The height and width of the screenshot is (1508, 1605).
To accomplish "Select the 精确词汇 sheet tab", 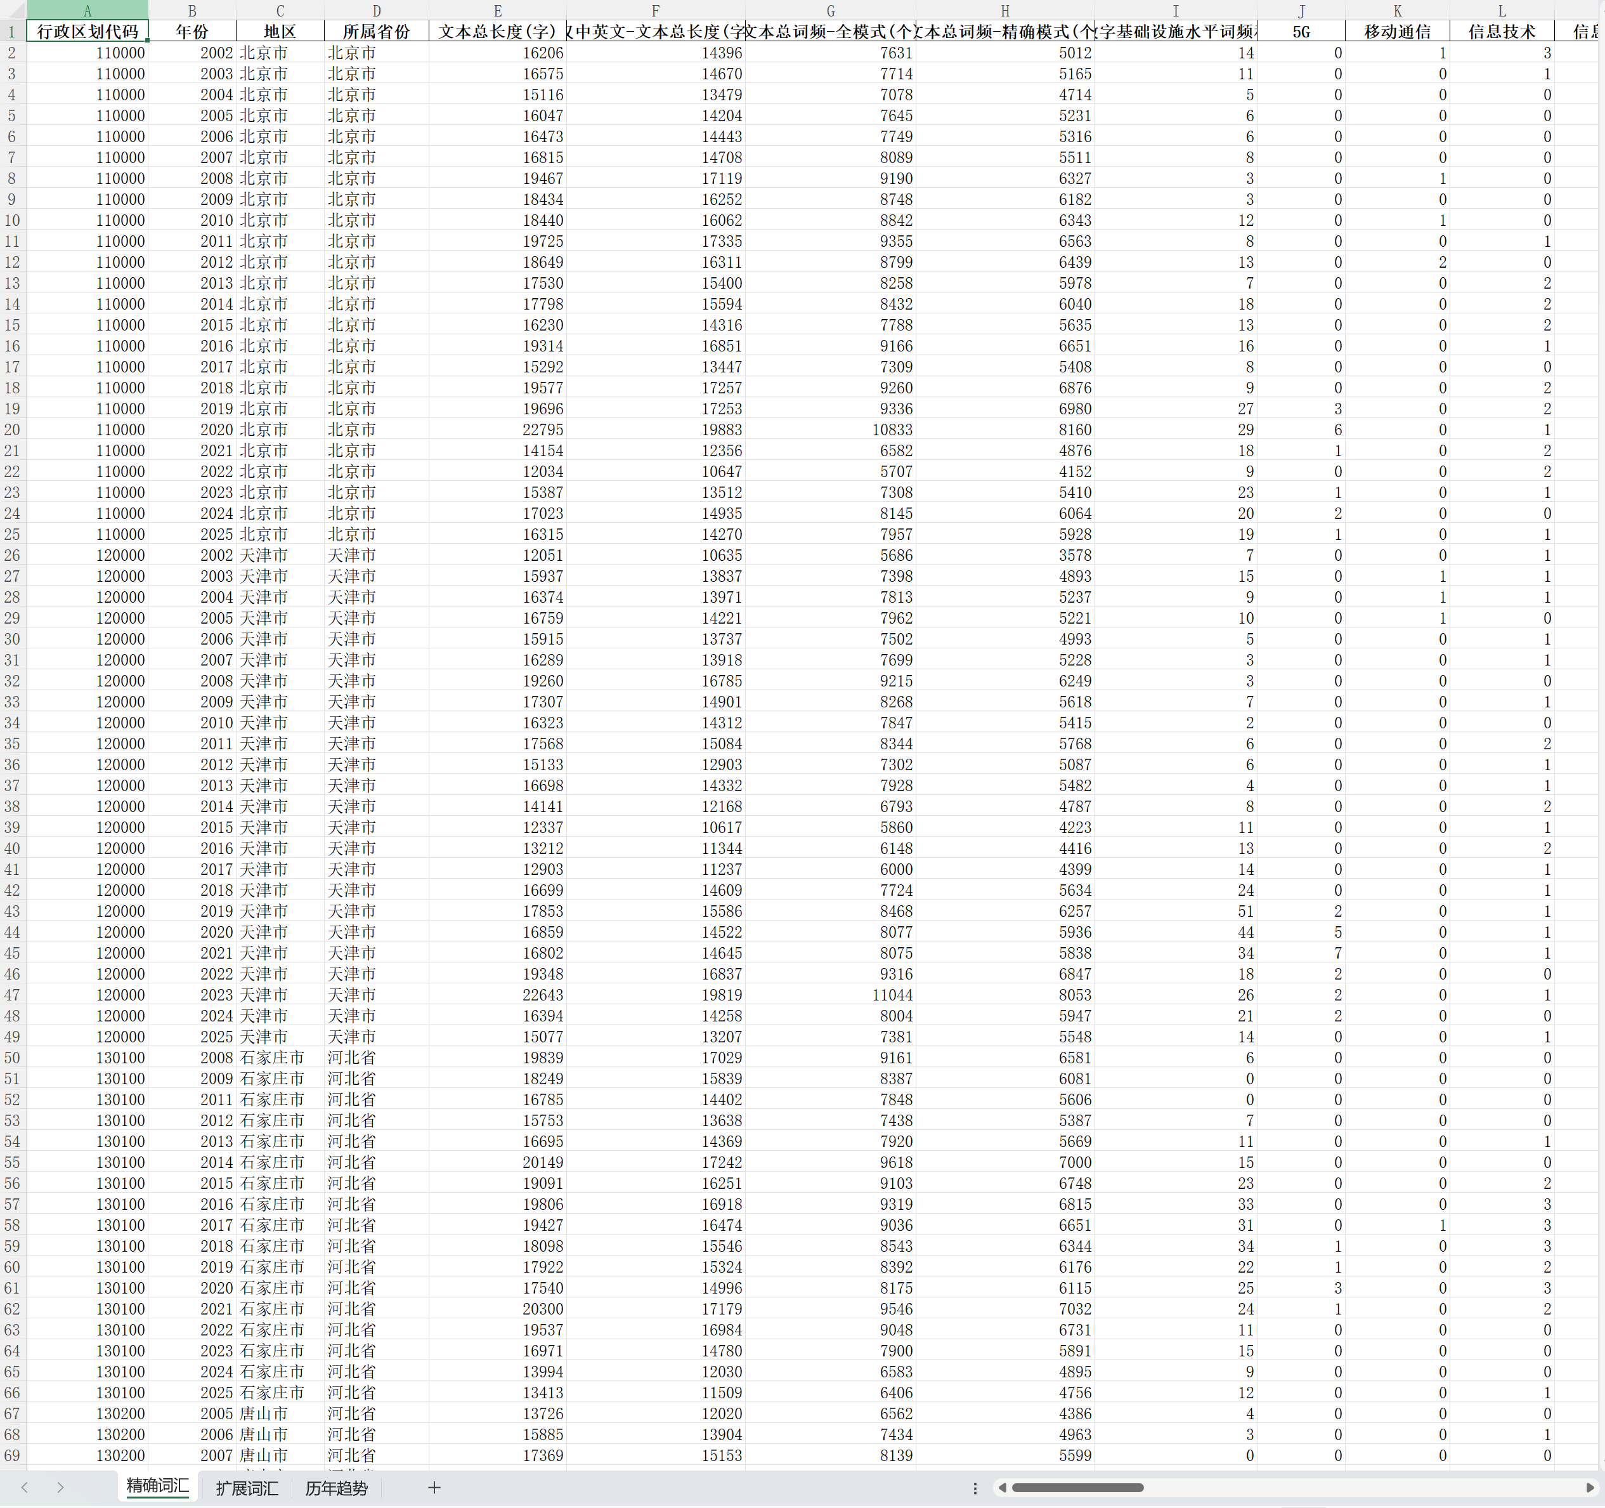I will pos(157,1486).
